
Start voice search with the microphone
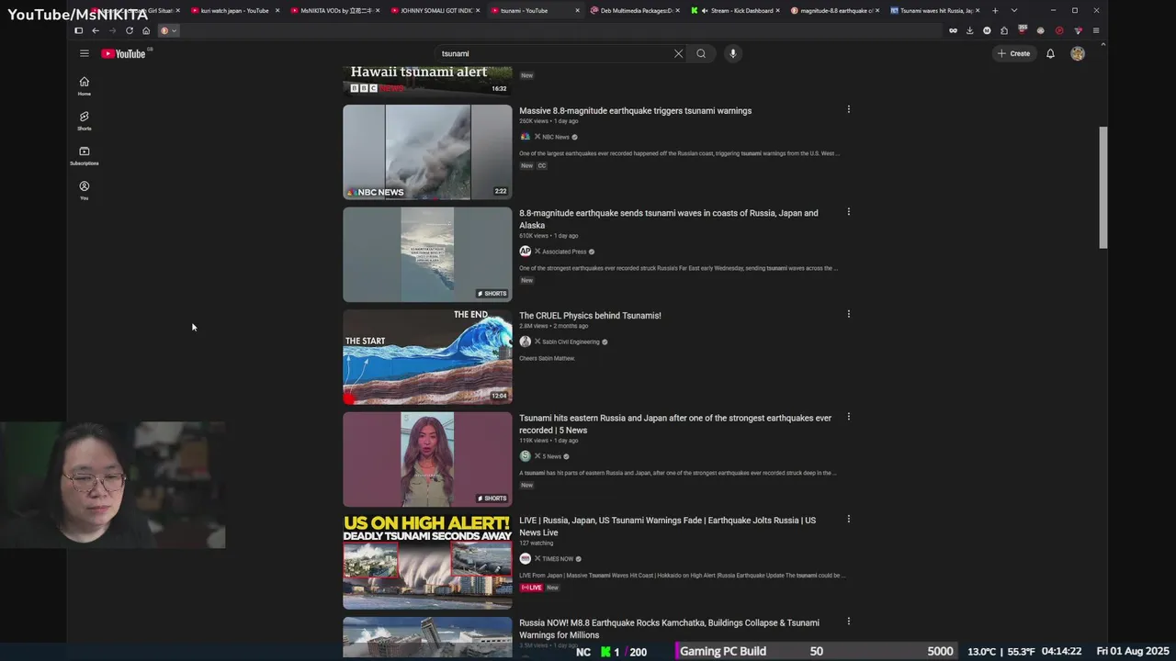point(732,53)
